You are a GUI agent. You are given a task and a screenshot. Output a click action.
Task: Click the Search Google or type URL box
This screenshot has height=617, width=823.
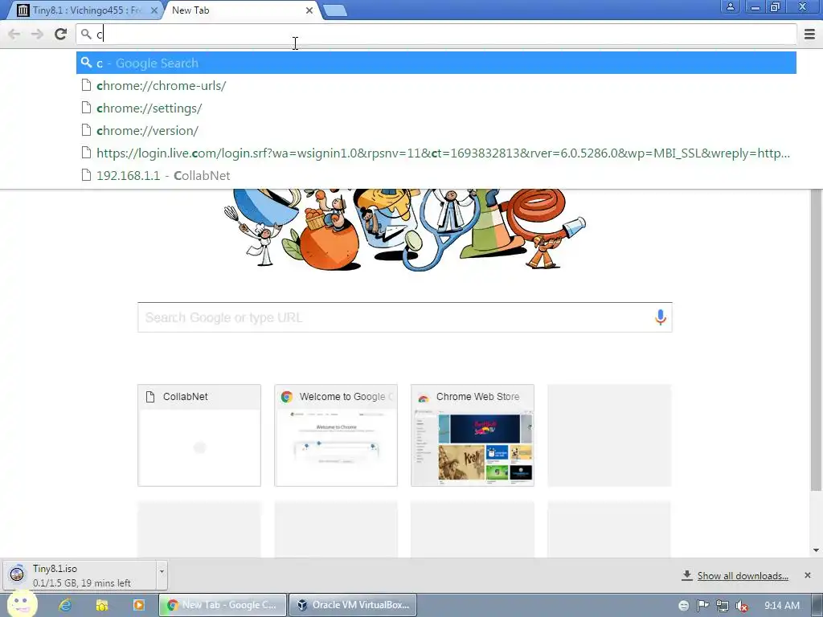405,317
